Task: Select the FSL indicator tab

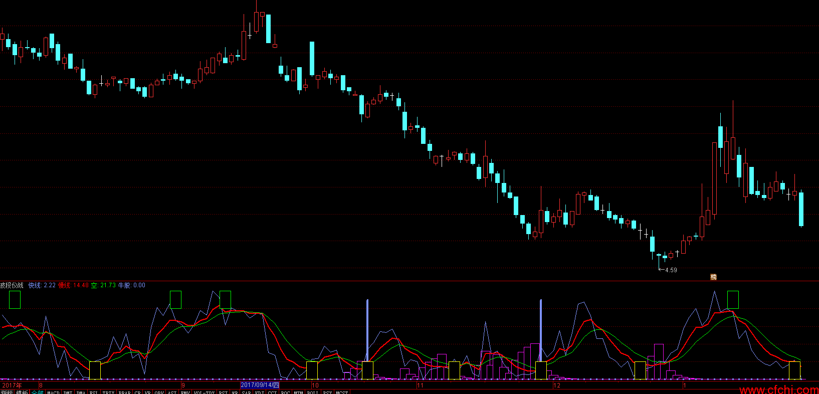Action: [x=94, y=392]
